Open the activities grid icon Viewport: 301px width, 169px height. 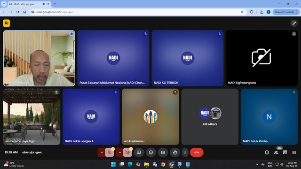point(294,152)
